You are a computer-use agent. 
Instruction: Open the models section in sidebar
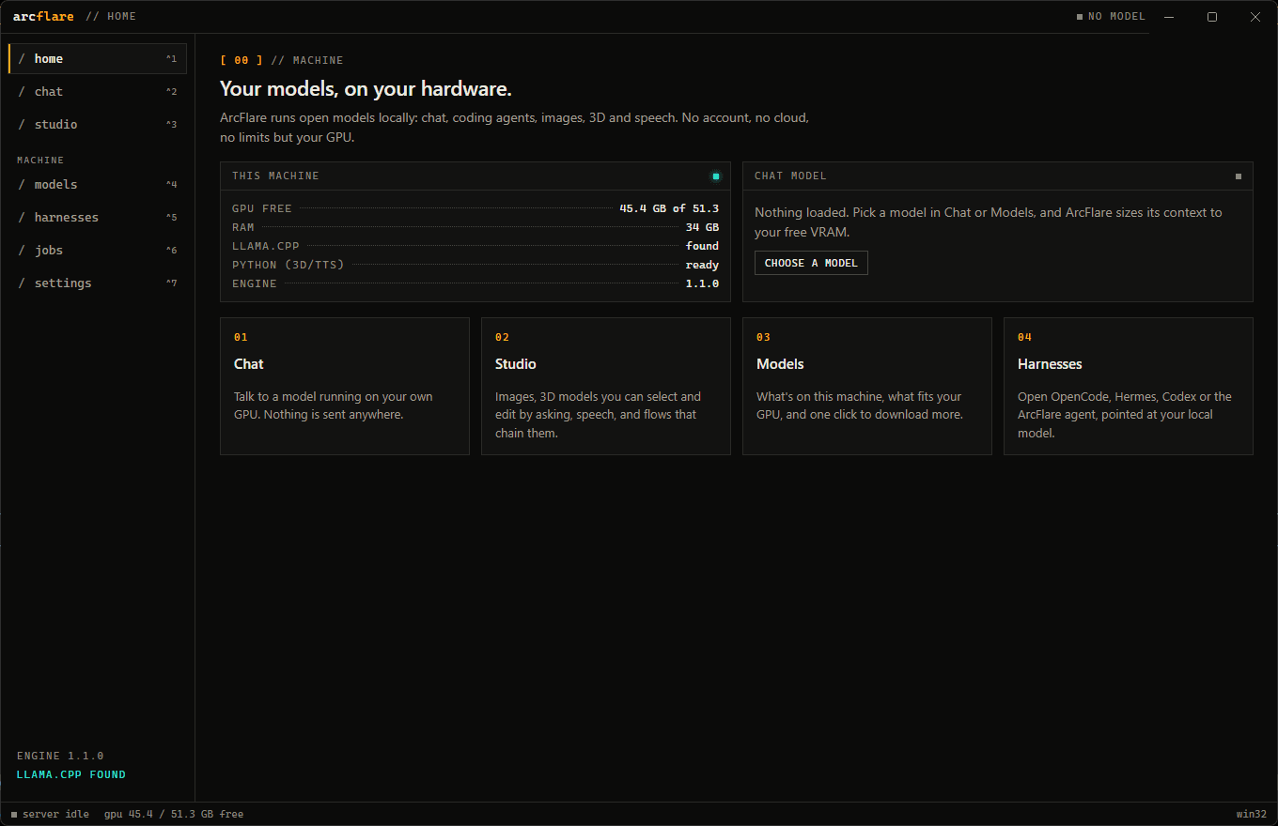(x=98, y=184)
